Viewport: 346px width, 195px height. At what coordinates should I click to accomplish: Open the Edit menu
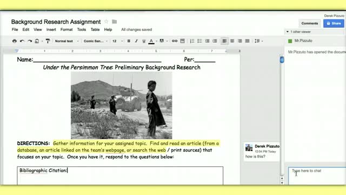[x=26, y=29]
